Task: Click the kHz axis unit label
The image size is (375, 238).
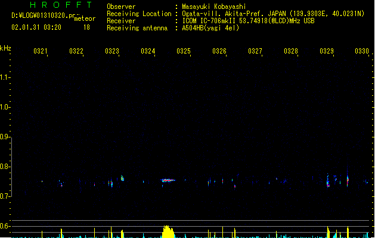Action: pyautogui.click(x=5, y=48)
